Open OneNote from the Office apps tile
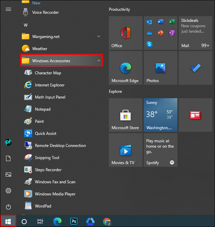Image resolution: width=215 pixels, height=227 pixels. click(x=172, y=33)
